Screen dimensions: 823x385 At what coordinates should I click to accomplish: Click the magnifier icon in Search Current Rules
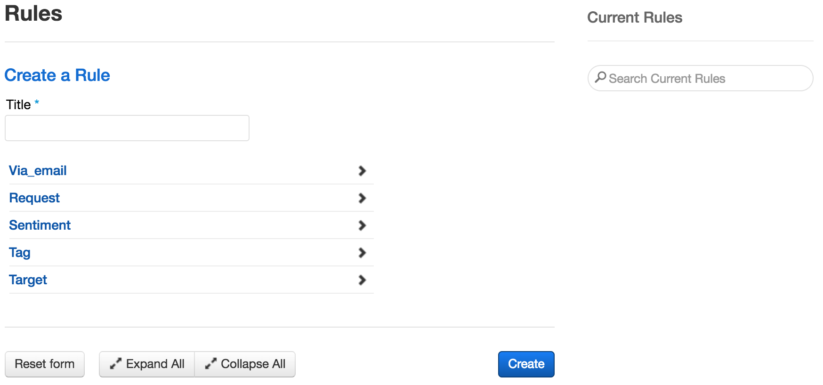point(600,77)
